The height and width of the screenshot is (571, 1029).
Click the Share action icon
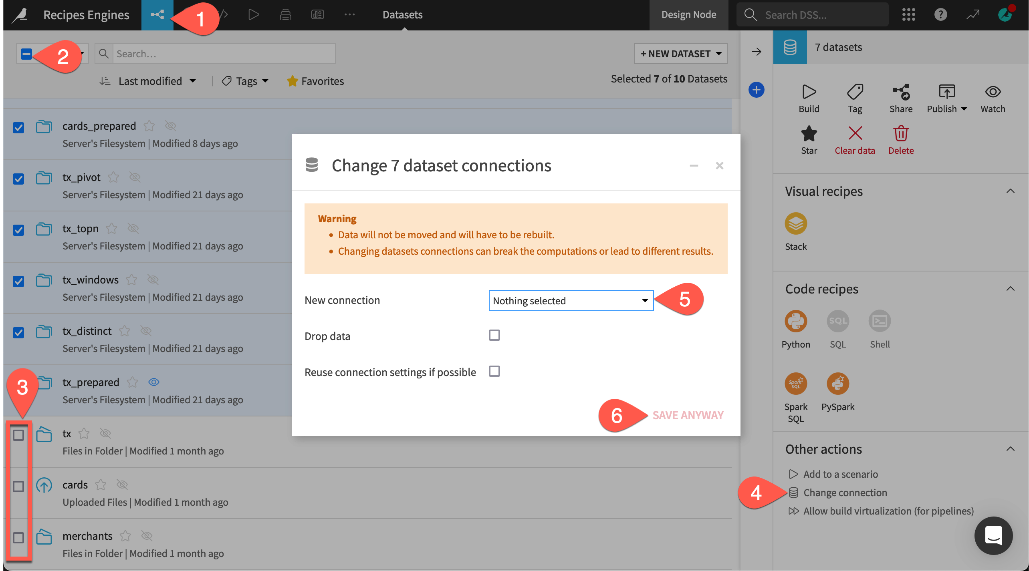coord(901,92)
